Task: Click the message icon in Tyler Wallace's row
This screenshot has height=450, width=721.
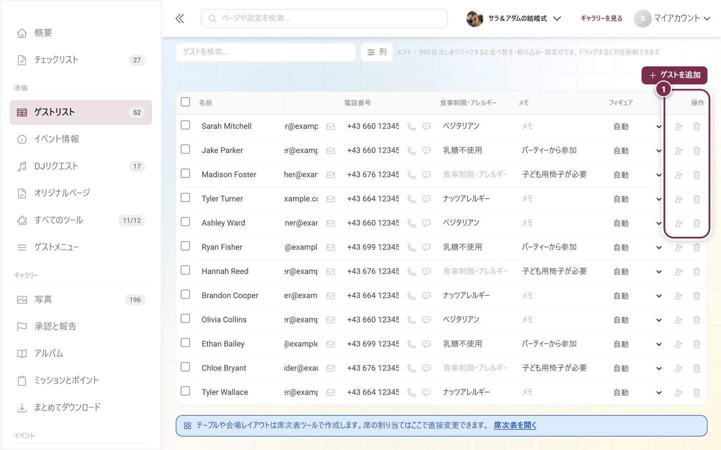Action: (427, 392)
